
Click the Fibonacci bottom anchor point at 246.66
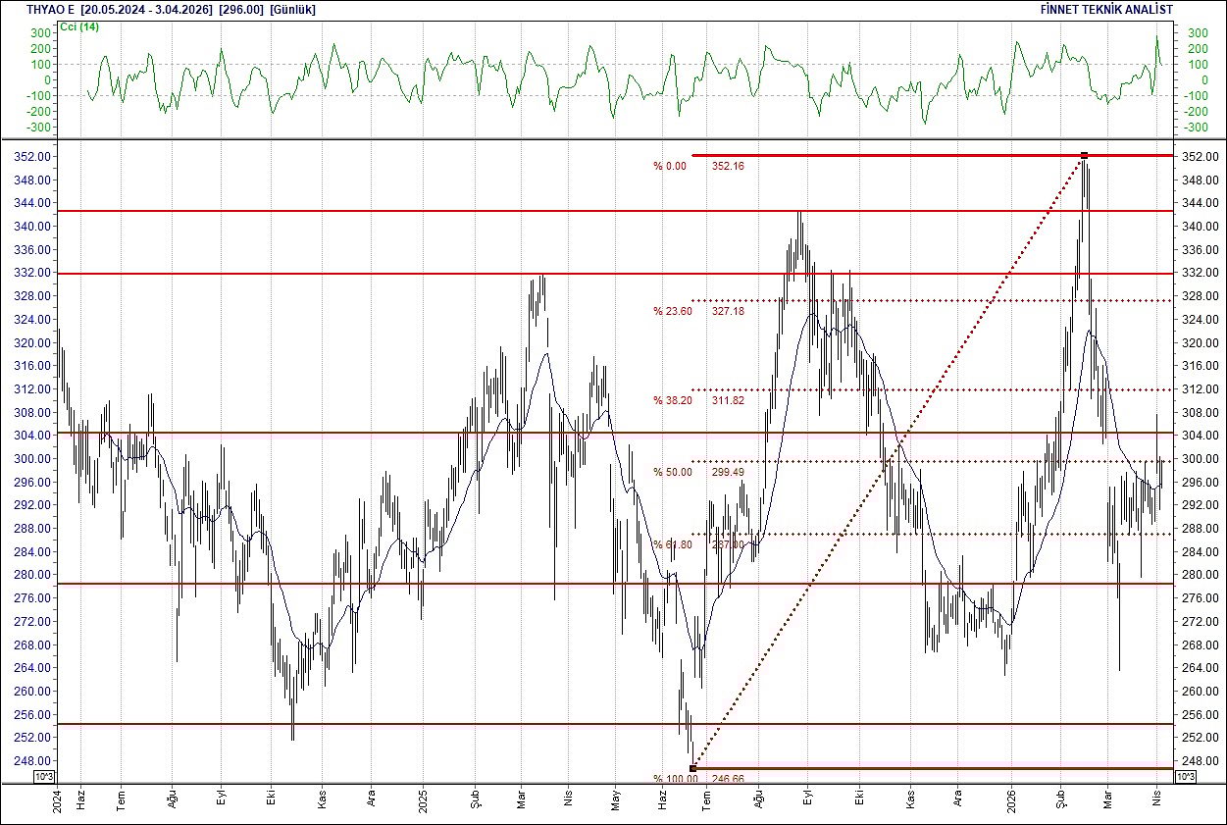pos(693,768)
